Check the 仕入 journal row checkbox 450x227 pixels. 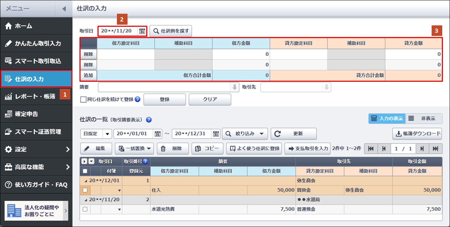click(x=85, y=190)
